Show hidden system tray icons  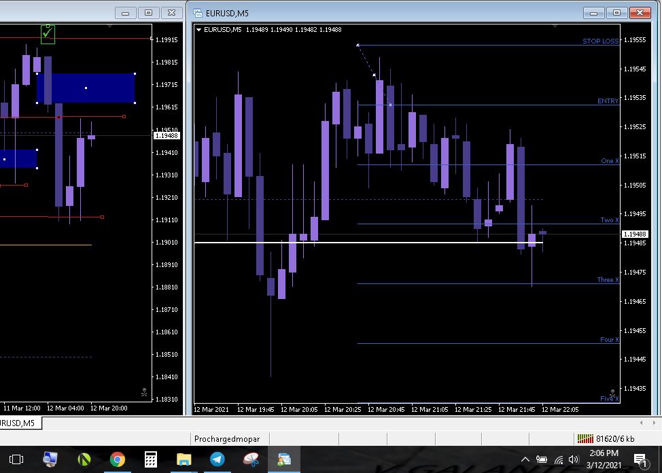click(525, 459)
